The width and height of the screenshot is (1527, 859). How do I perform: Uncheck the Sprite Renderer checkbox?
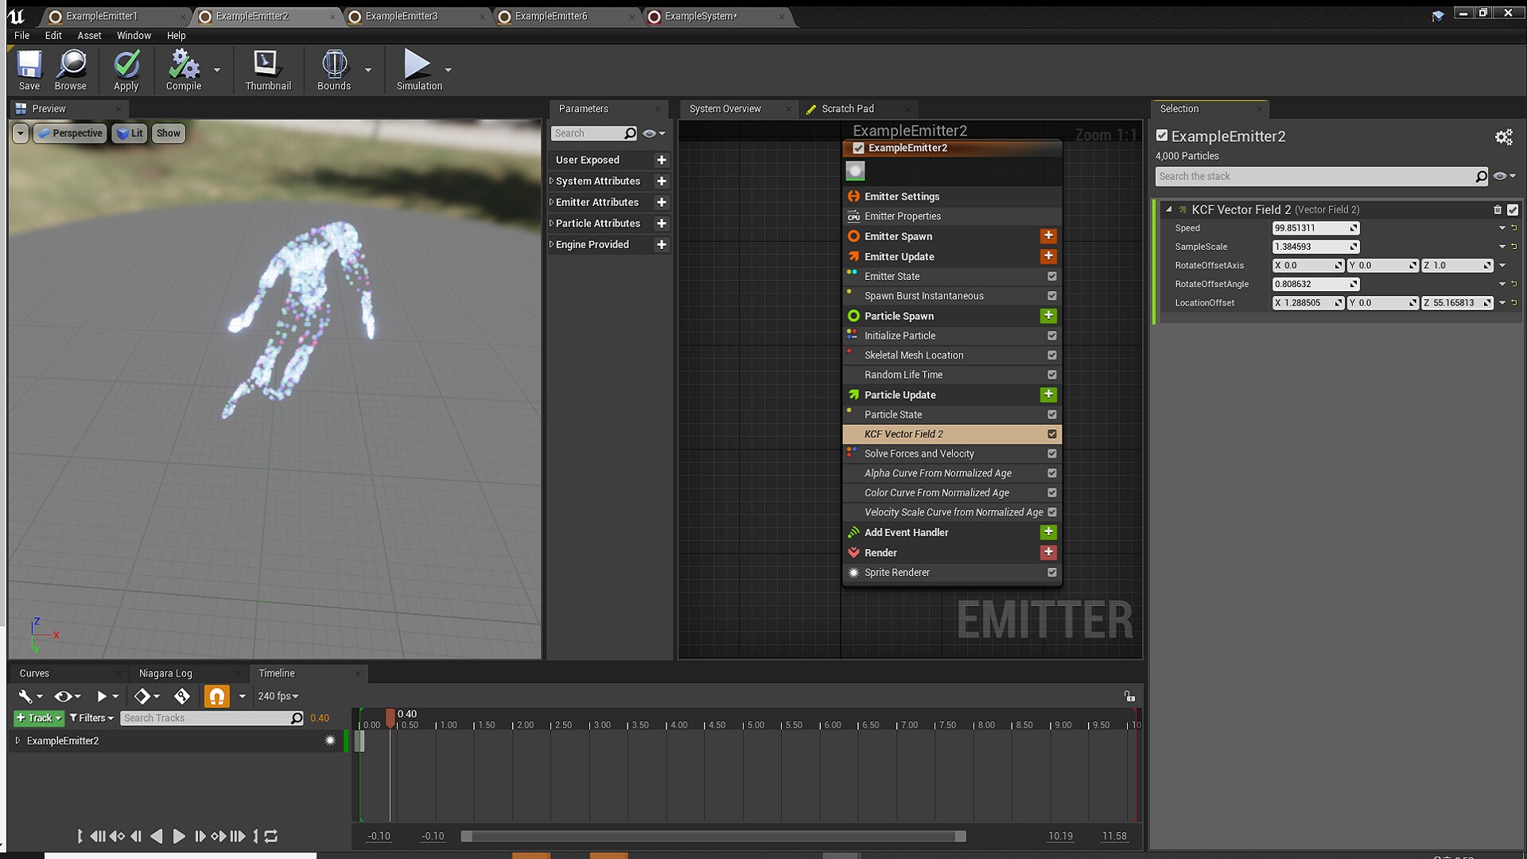1052,573
